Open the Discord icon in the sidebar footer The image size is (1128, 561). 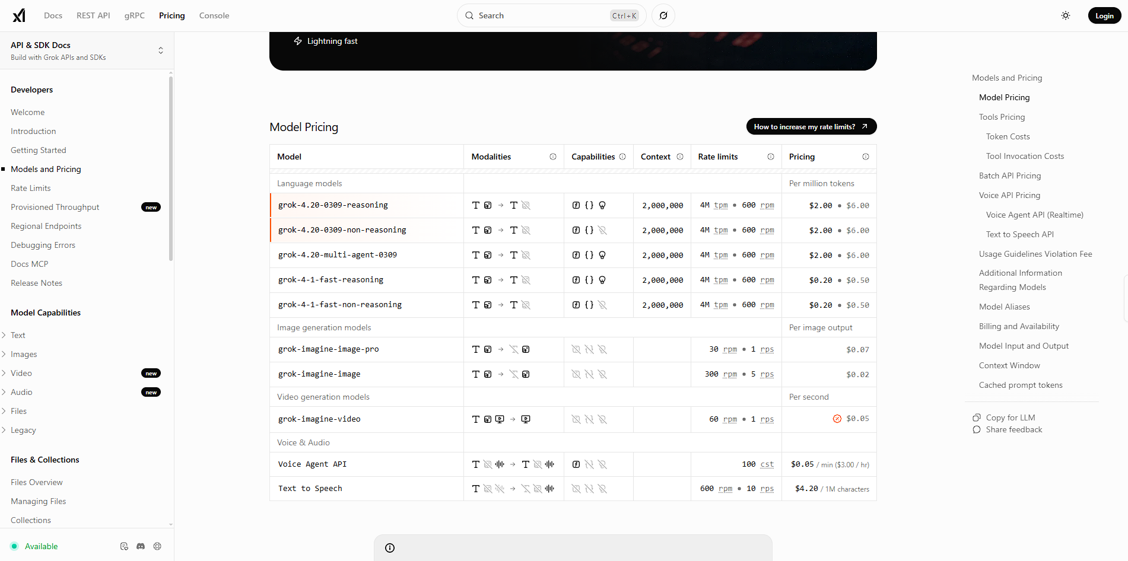[x=141, y=546]
